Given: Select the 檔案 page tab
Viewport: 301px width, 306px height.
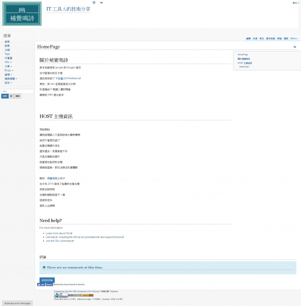Looking at the screenshot, I should click(x=286, y=38).
